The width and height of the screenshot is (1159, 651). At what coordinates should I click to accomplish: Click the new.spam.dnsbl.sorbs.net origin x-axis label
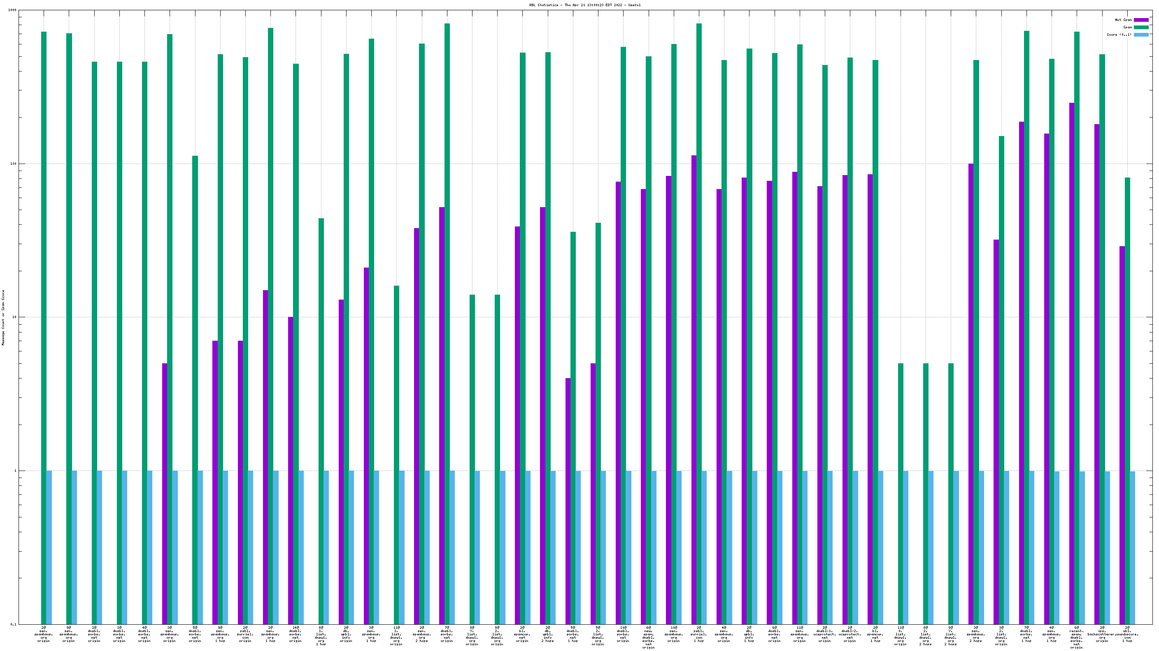(648, 637)
